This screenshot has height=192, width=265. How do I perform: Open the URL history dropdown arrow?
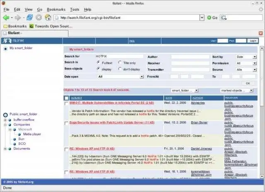[x=202, y=17]
